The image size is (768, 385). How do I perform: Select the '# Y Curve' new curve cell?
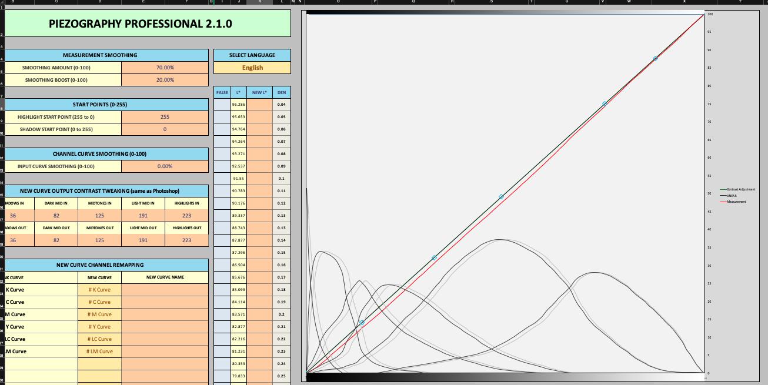tap(100, 327)
